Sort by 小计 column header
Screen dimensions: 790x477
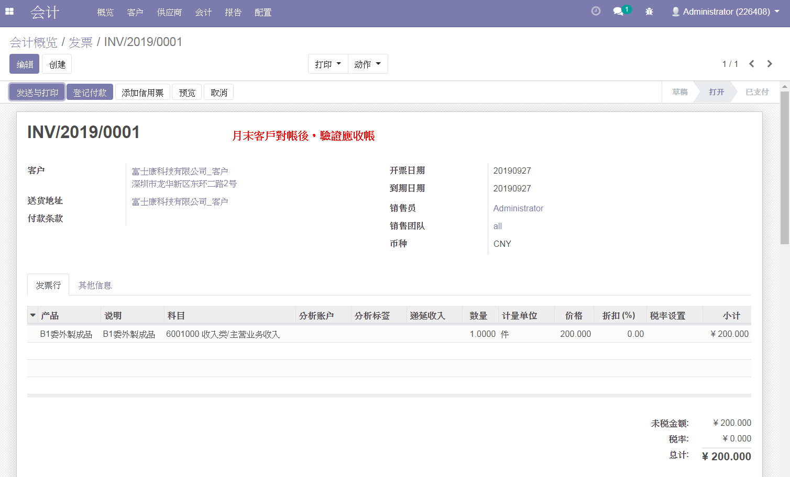pyautogui.click(x=727, y=315)
